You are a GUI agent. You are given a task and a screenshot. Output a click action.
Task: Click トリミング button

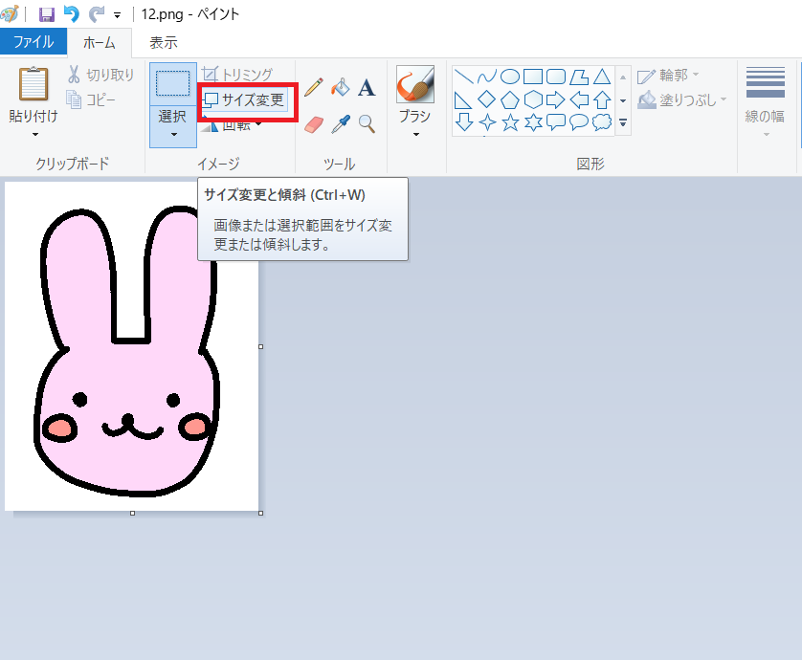pyautogui.click(x=237, y=75)
